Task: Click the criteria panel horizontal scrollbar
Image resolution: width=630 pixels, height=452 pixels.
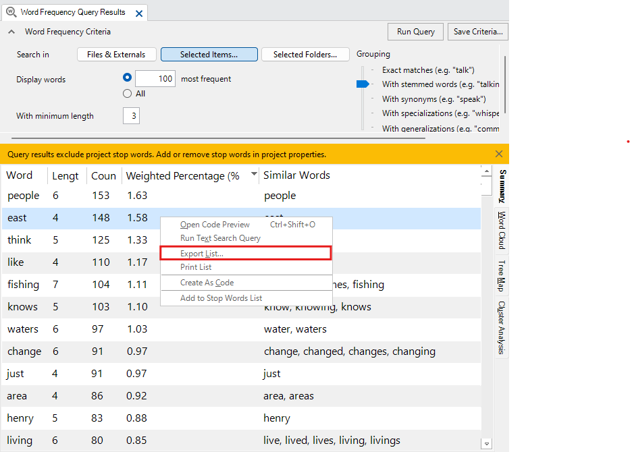Action: click(218, 138)
